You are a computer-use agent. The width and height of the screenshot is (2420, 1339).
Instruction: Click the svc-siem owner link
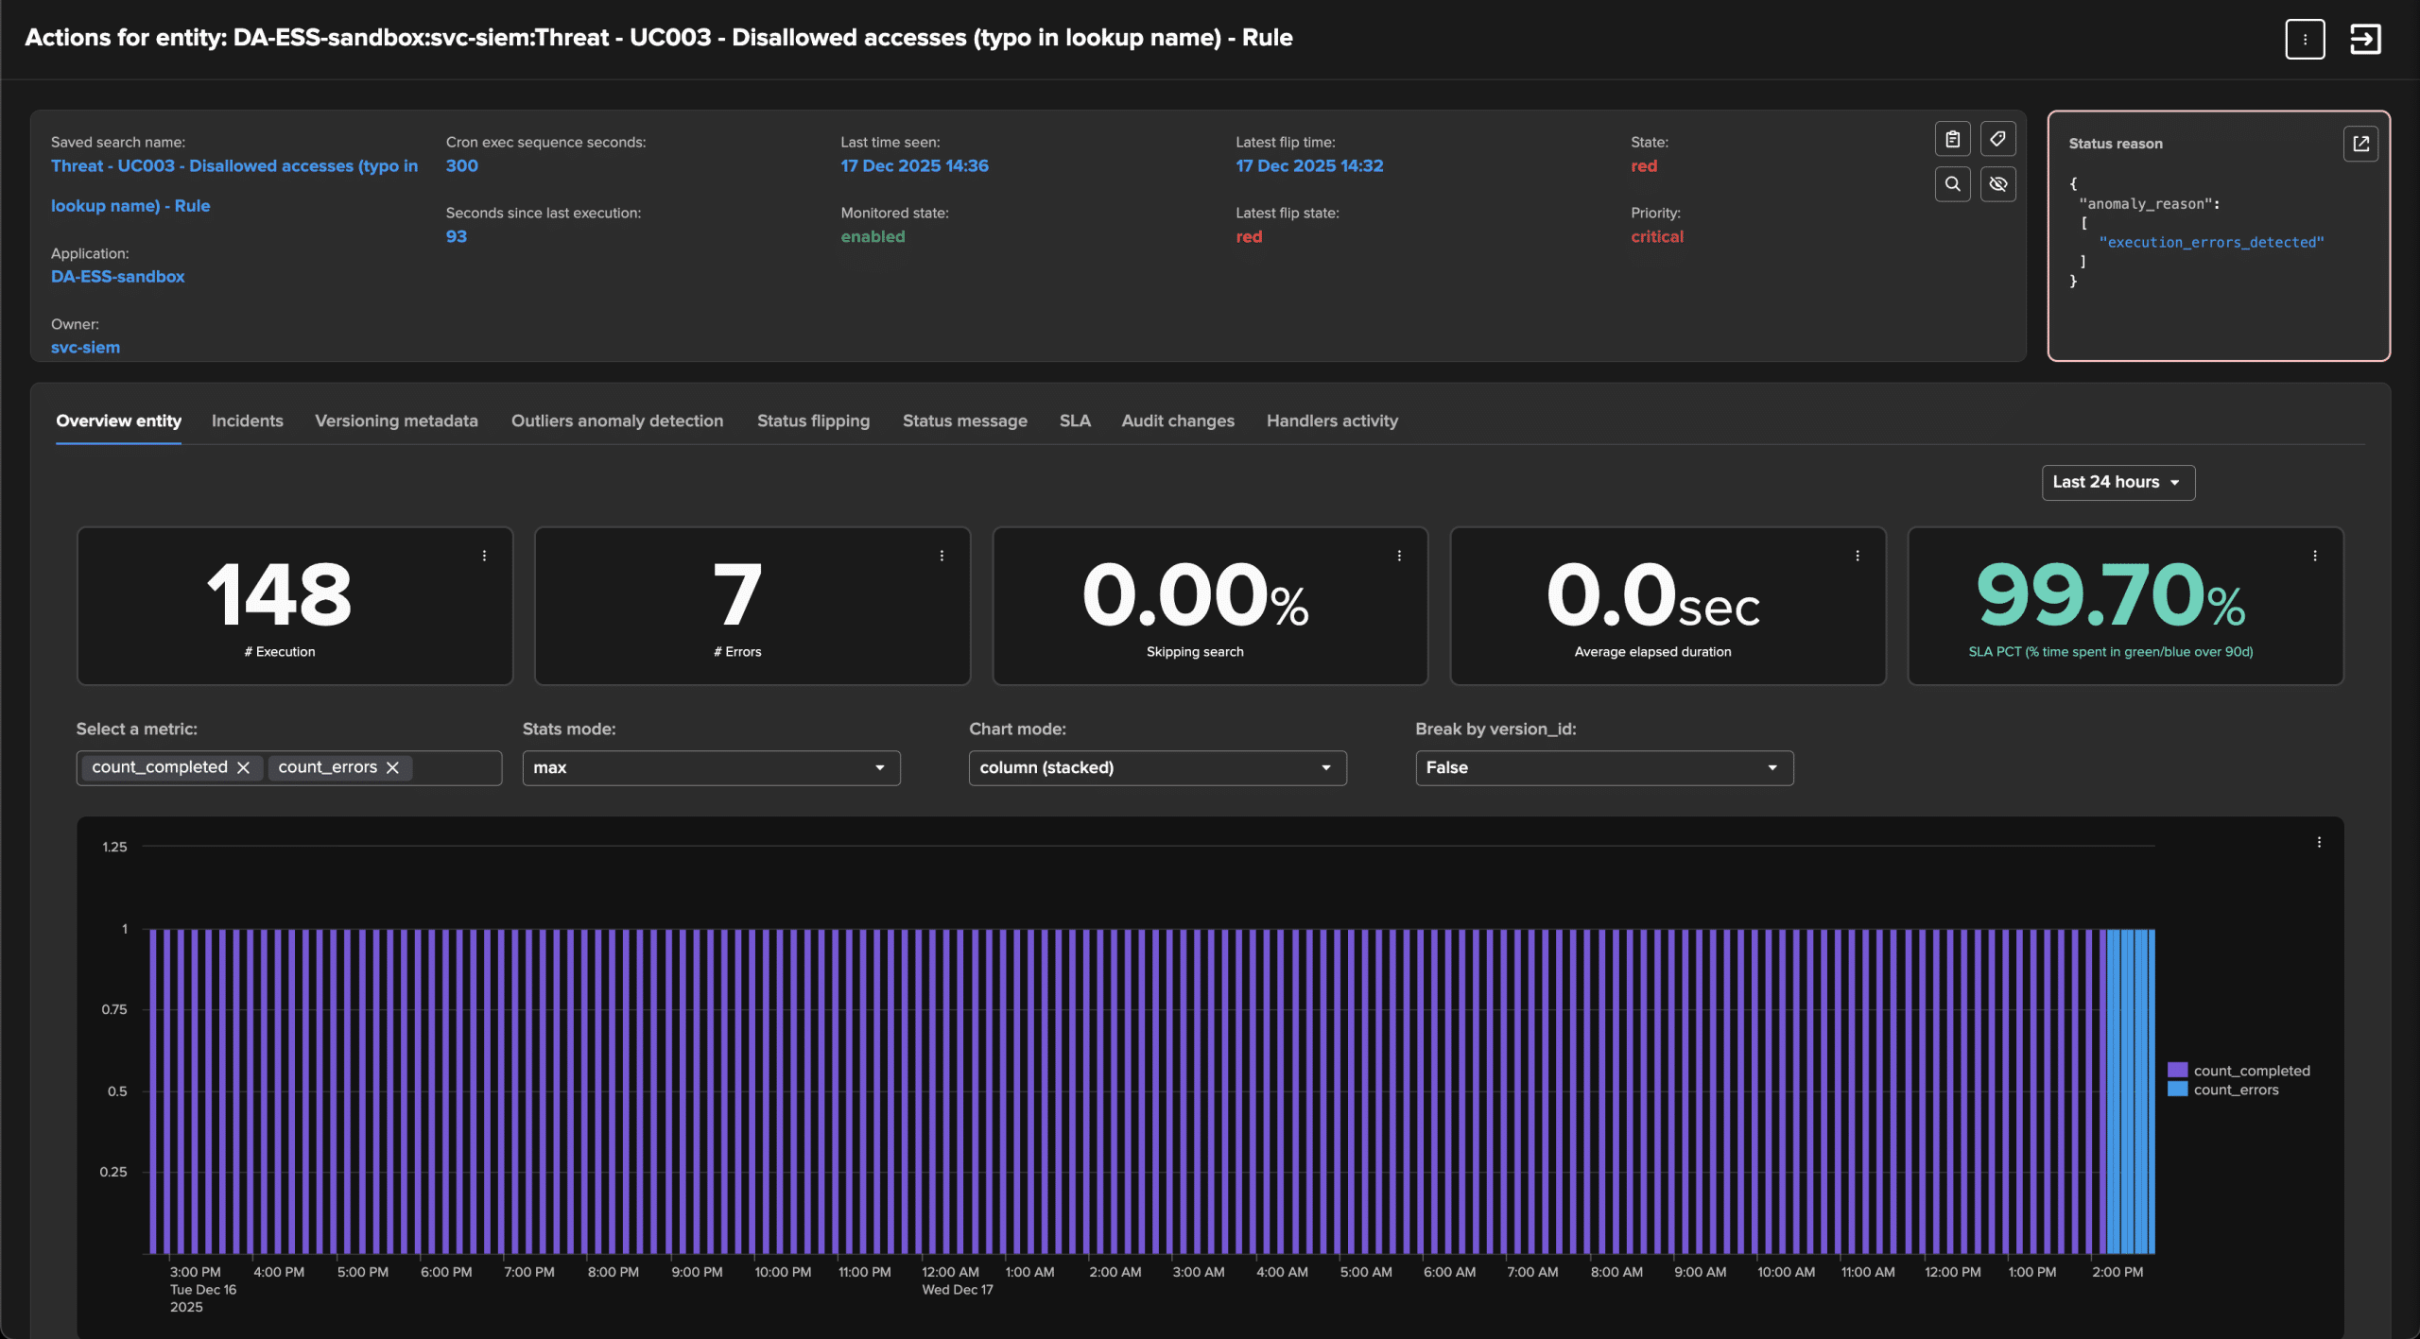click(85, 348)
